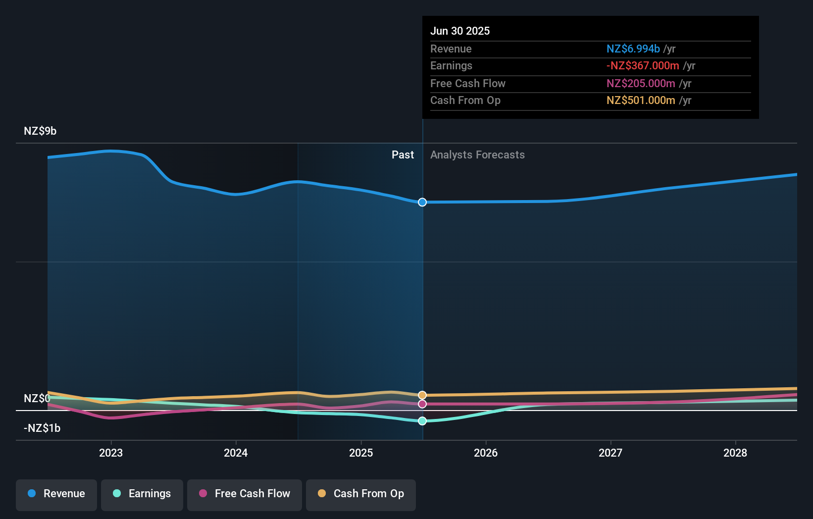Click the Revenue NZ$6.994b value

[x=633, y=49]
